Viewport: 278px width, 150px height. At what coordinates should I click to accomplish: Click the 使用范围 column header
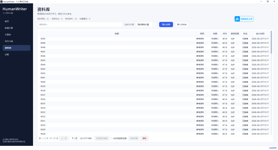pyautogui.click(x=235, y=34)
